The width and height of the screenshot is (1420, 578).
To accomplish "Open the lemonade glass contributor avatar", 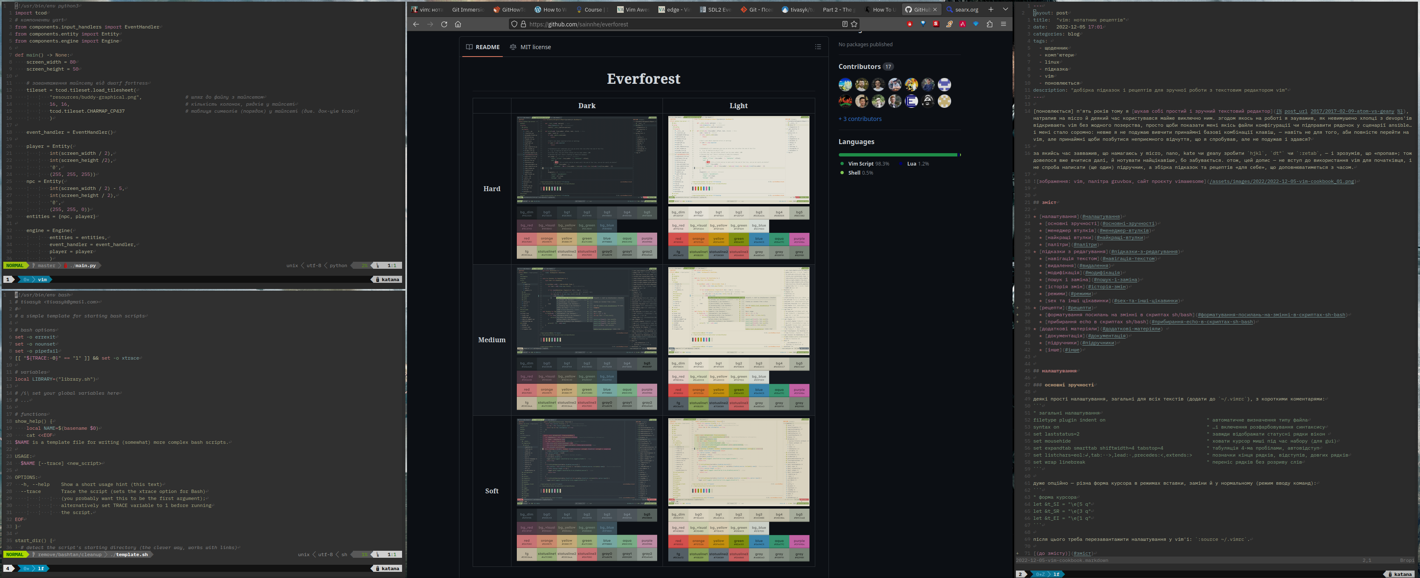I will pyautogui.click(x=845, y=84).
